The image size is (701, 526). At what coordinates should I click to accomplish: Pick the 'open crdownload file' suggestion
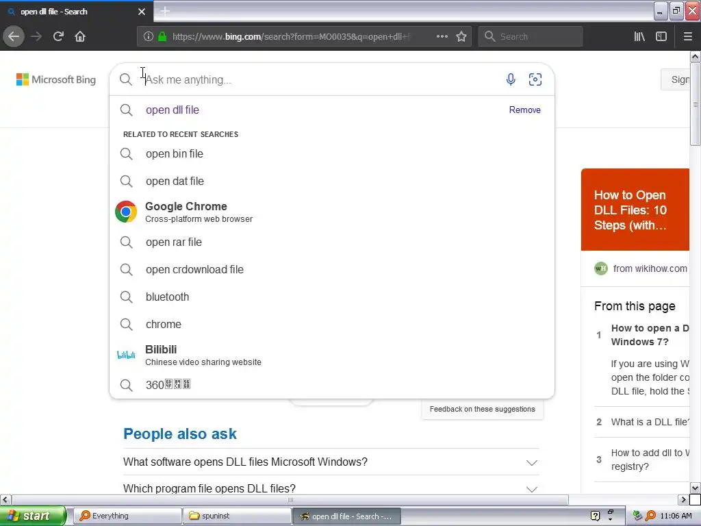tap(194, 270)
